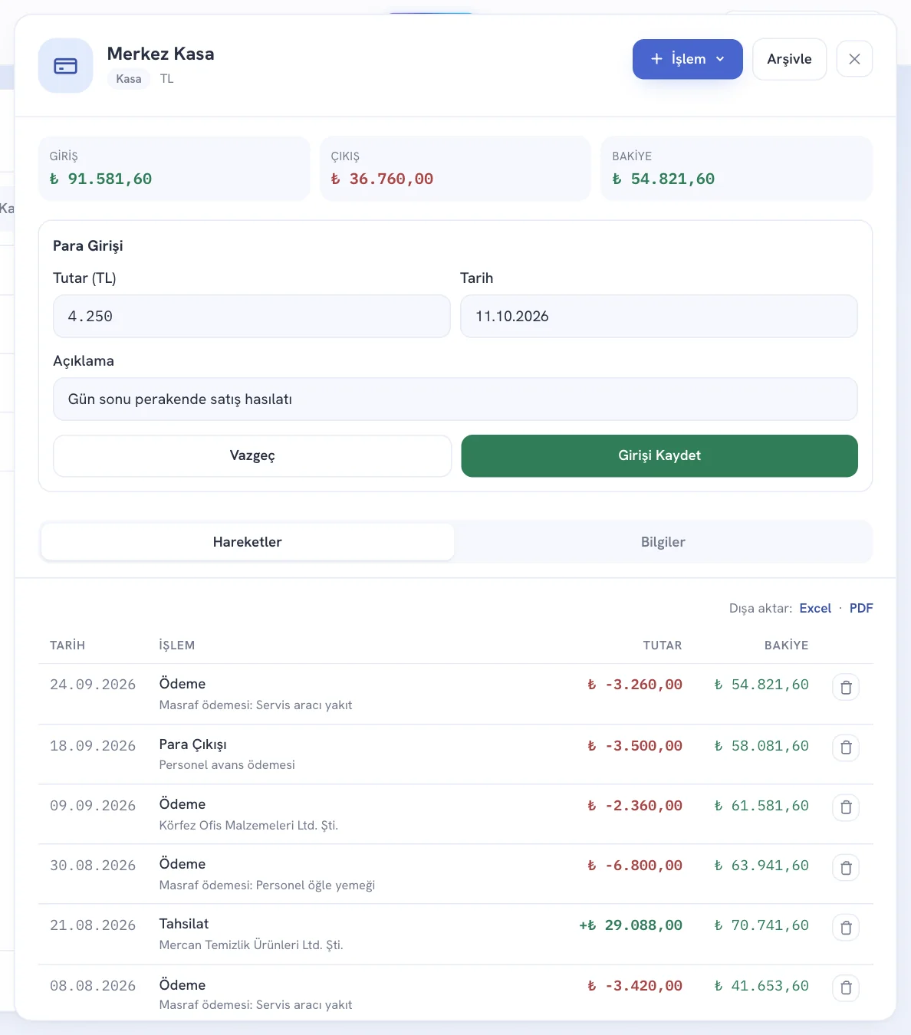Viewport: 911px width, 1035px height.
Task: Delete the Personel öğle yemeği payment
Action: tap(846, 868)
